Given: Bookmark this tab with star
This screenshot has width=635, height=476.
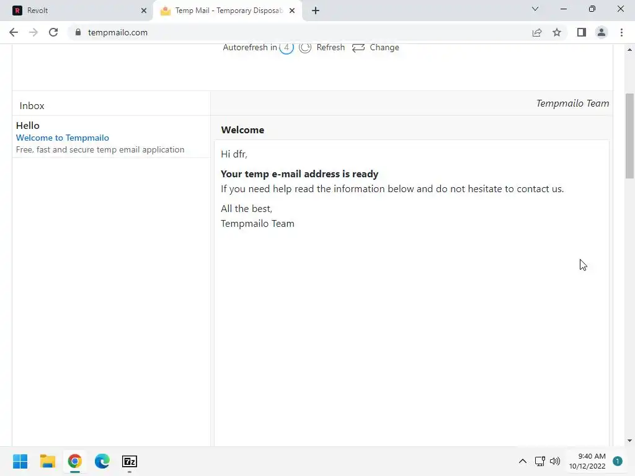Looking at the screenshot, I should tap(557, 32).
